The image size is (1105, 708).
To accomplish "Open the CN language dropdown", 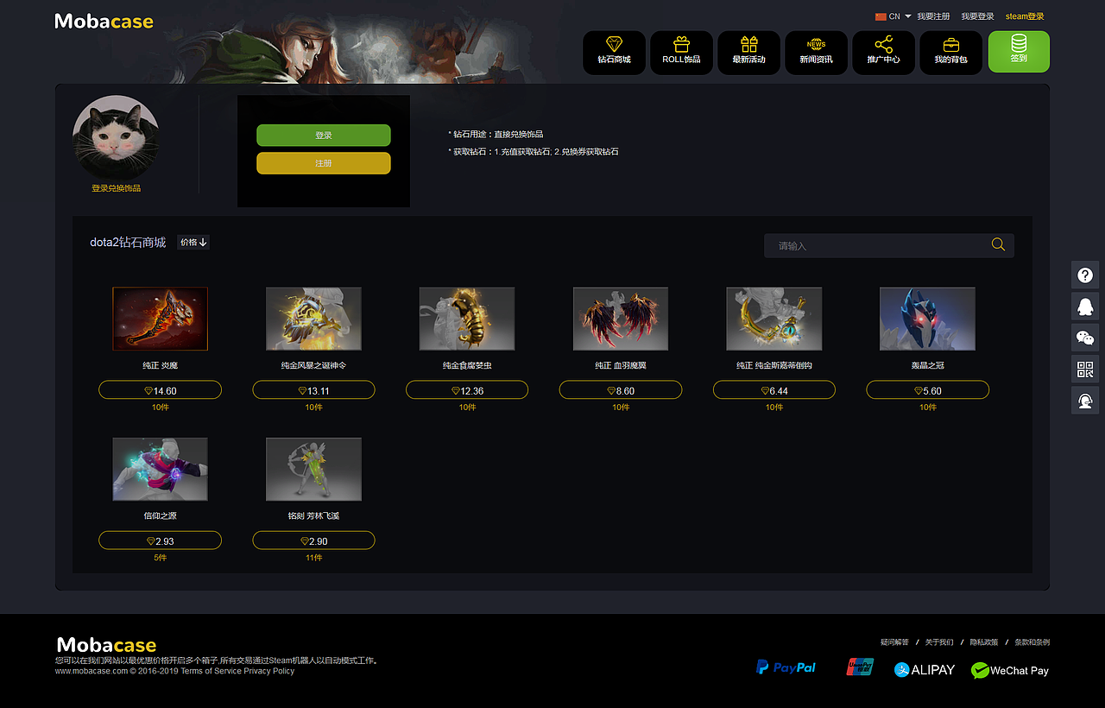I will [x=893, y=16].
